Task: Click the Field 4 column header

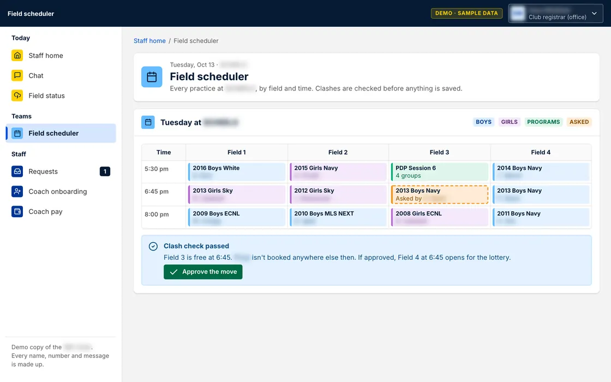Action: 541,152
